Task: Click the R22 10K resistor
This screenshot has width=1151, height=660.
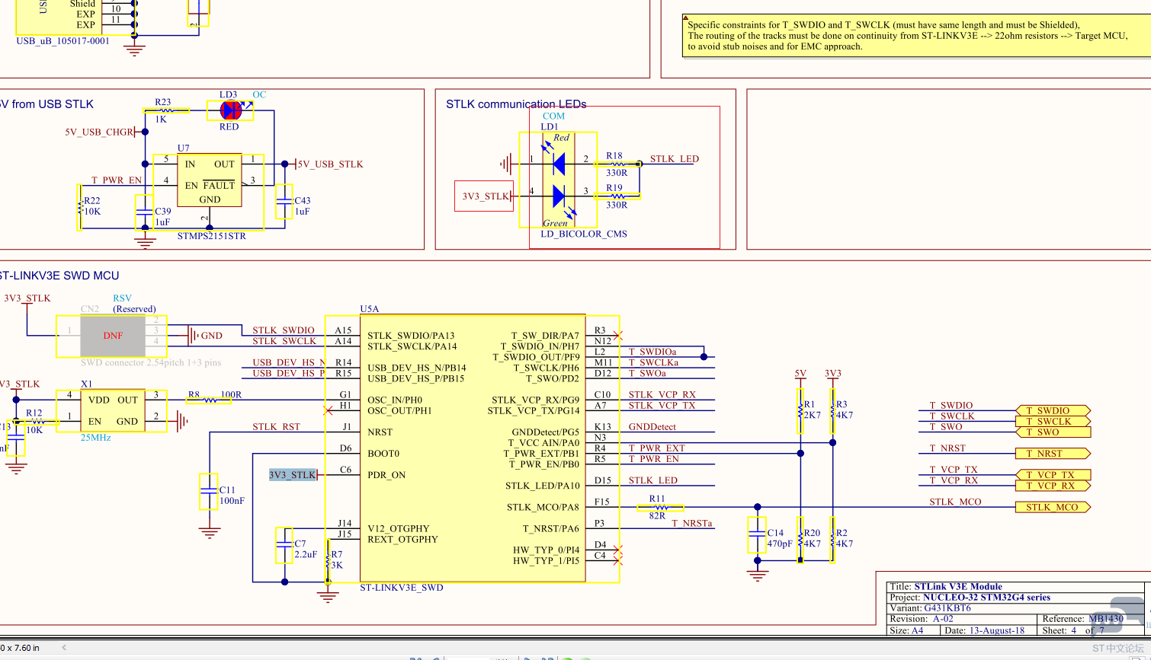Action: [x=79, y=207]
